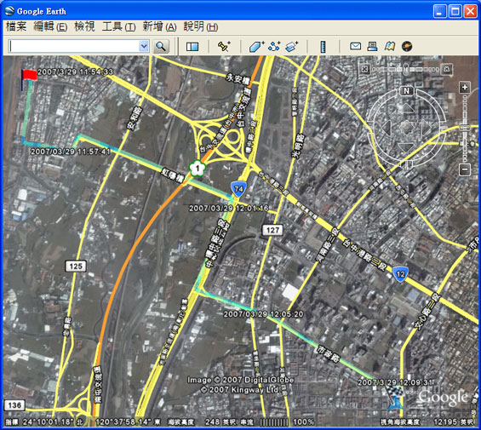Show in Google Maps icon
The width and height of the screenshot is (481, 430).
pyautogui.click(x=390, y=46)
